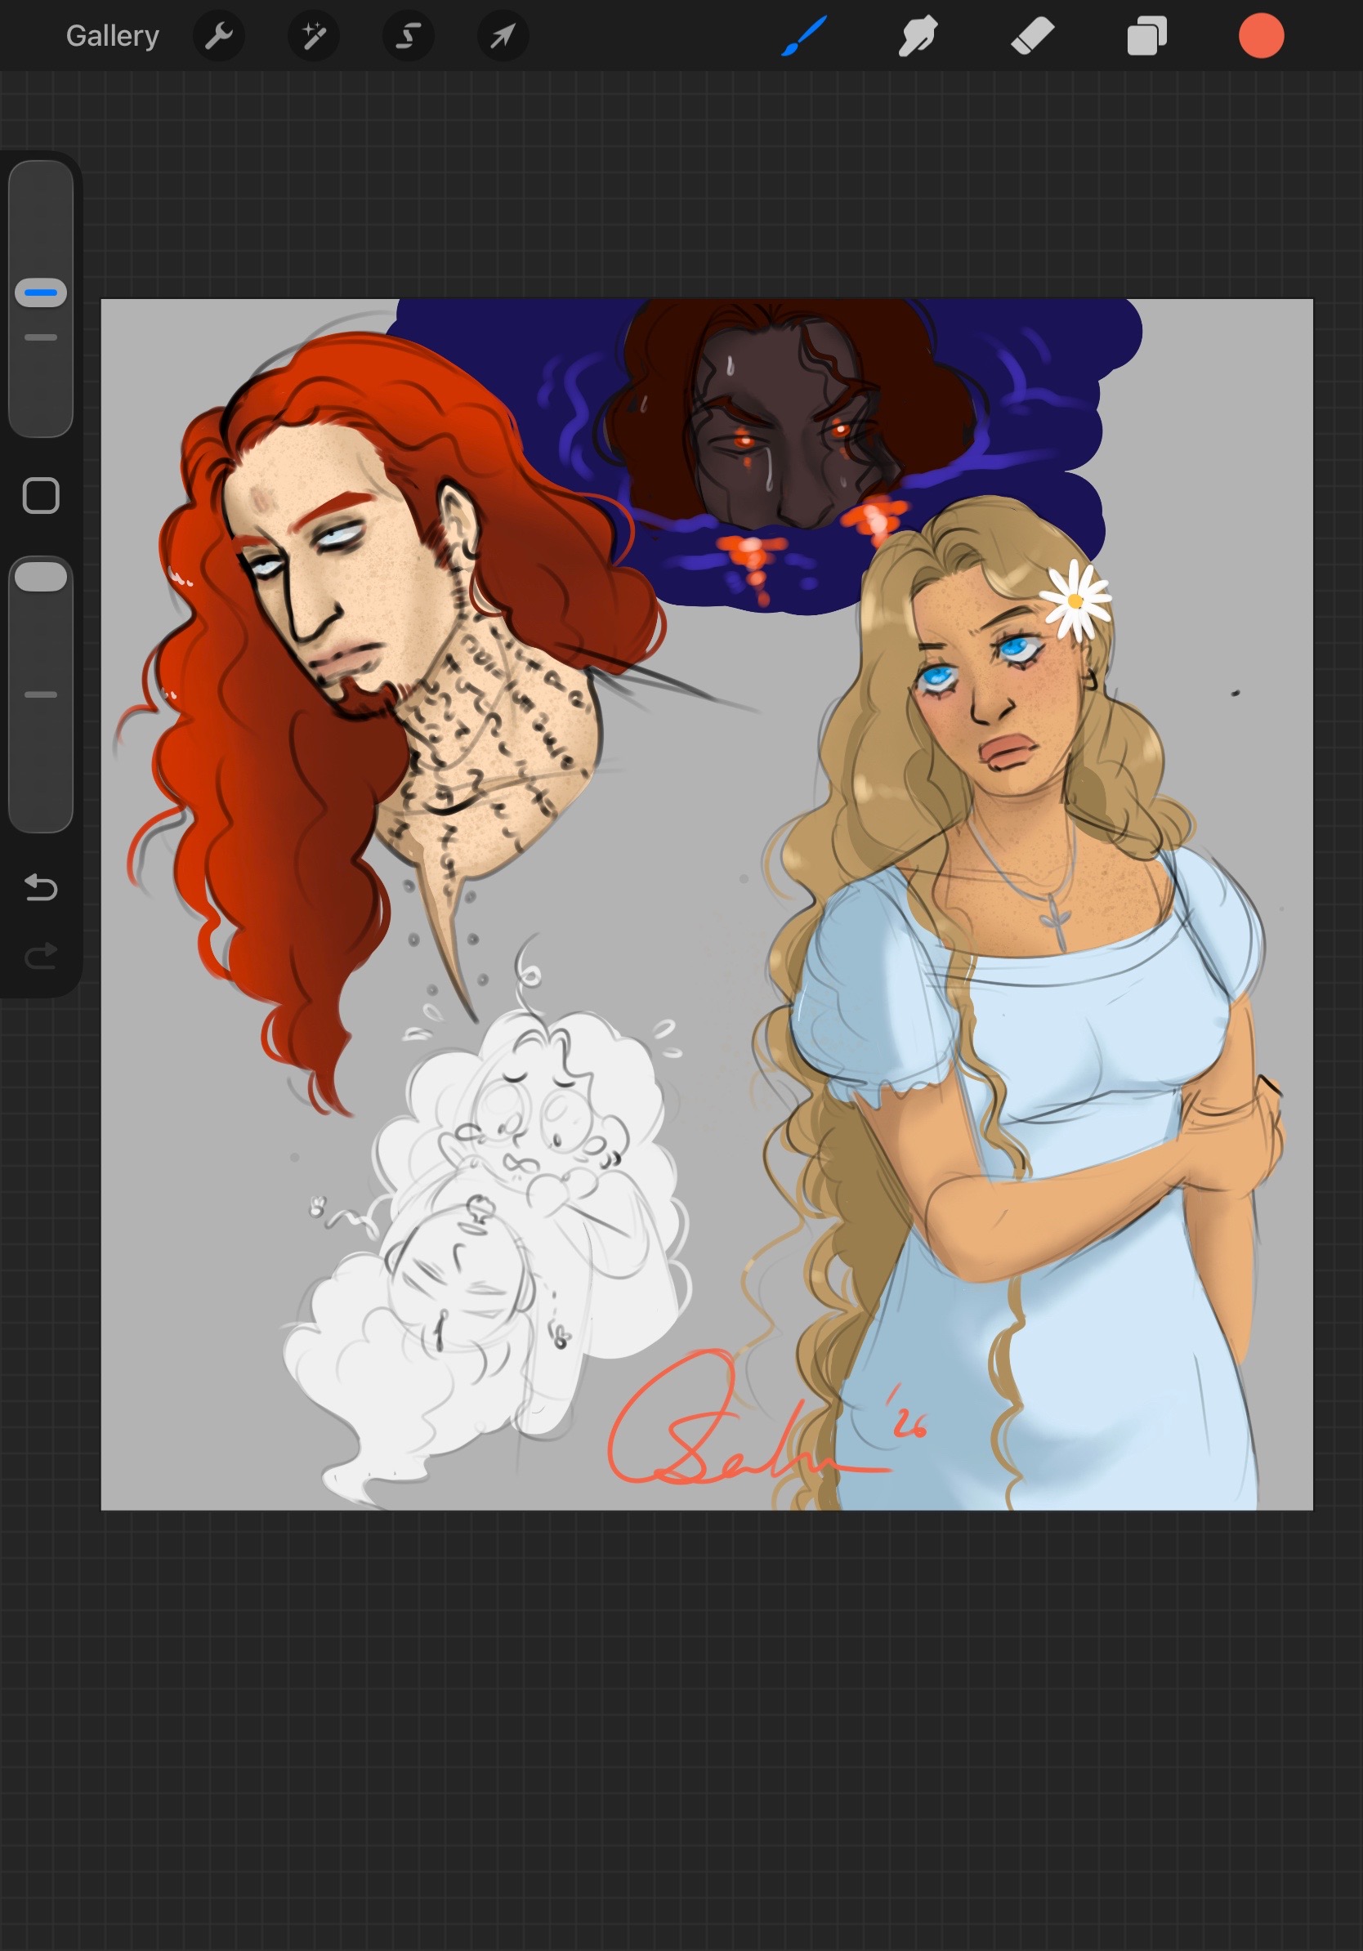This screenshot has width=1363, height=1951.
Task: Tap the square modify button on sidebar
Action: point(41,495)
